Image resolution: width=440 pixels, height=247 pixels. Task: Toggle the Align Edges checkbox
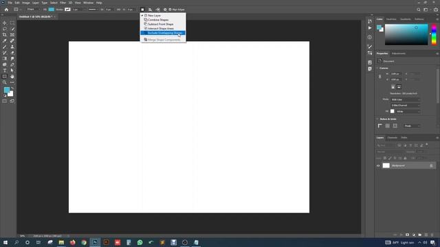click(170, 10)
